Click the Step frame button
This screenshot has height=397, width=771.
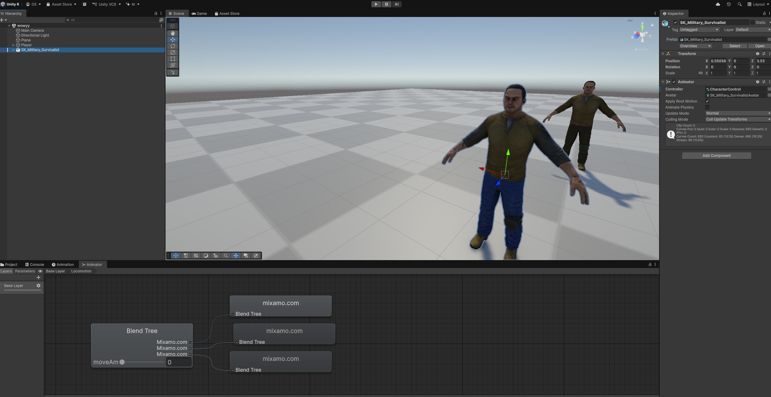click(397, 4)
